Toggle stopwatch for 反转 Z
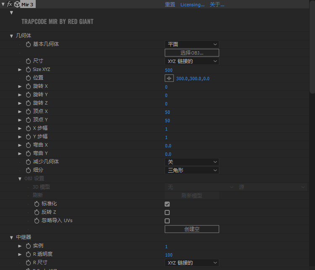The height and width of the screenshot is (270, 315). tap(37, 212)
